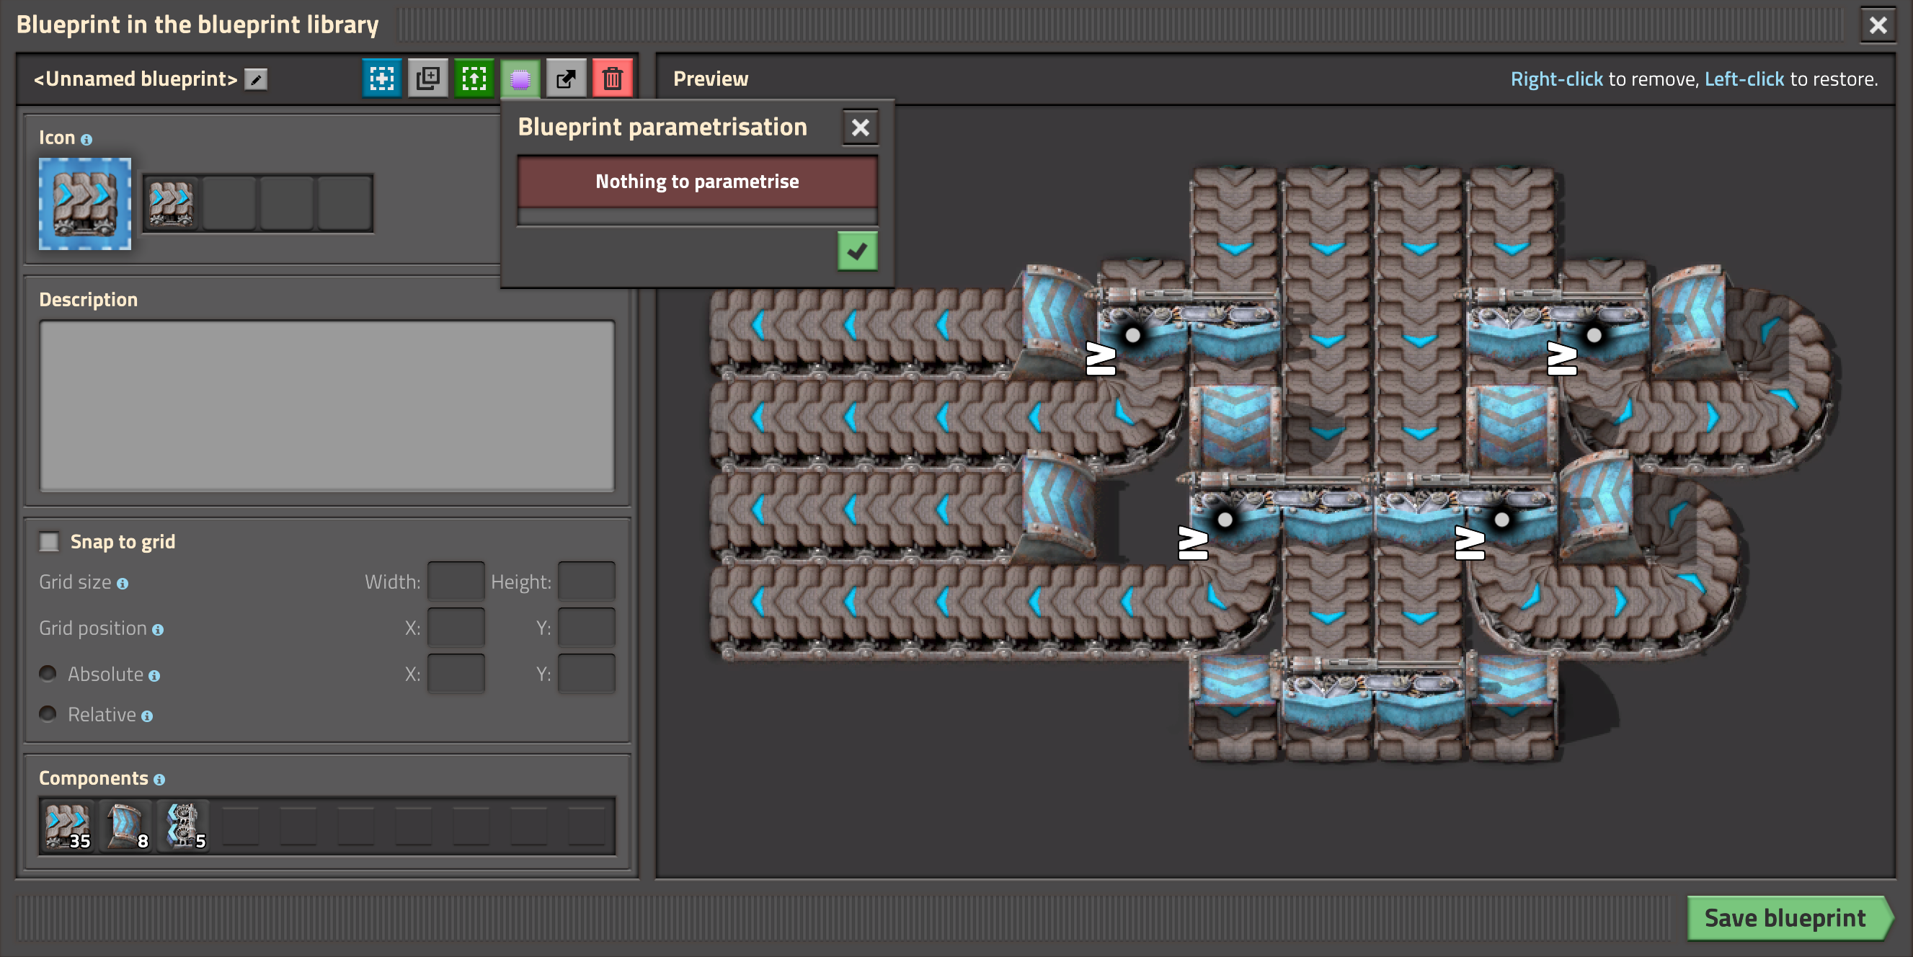This screenshot has width=1913, height=957.
Task: Click the Absolute X offset field
Action: click(456, 673)
